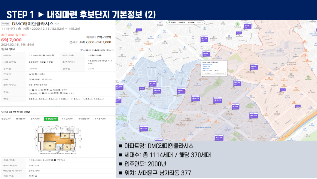Viewport: 317px width, 179px height.
Task: Click the 전세가 4억 2,000~6억 3,000 range
Action: (x=90, y=42)
